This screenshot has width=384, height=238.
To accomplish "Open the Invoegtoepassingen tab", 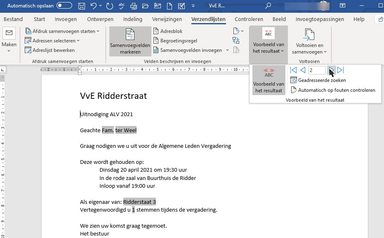I will [x=320, y=19].
